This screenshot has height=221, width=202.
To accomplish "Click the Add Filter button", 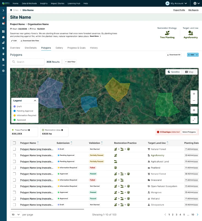I will [x=70, y=62].
